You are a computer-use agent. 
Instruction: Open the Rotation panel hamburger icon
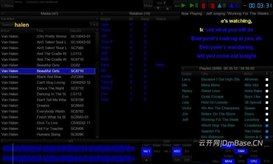click(102, 13)
